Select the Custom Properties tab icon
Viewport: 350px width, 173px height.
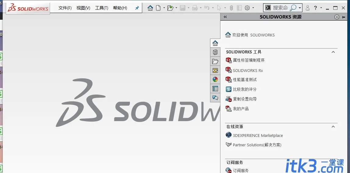pos(215,89)
